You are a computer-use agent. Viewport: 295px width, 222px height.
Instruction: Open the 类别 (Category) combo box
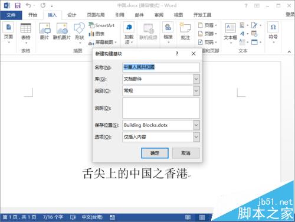161,91
